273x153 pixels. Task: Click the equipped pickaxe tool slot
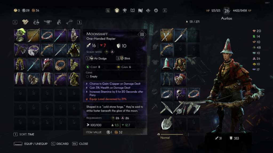click(167, 108)
